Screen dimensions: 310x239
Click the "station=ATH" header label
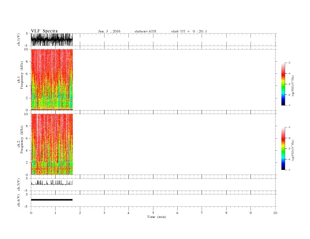click(x=145, y=31)
